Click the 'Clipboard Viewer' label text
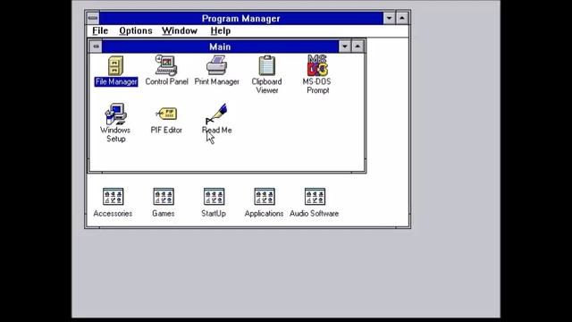Image resolution: width=572 pixels, height=322 pixels. [266, 86]
